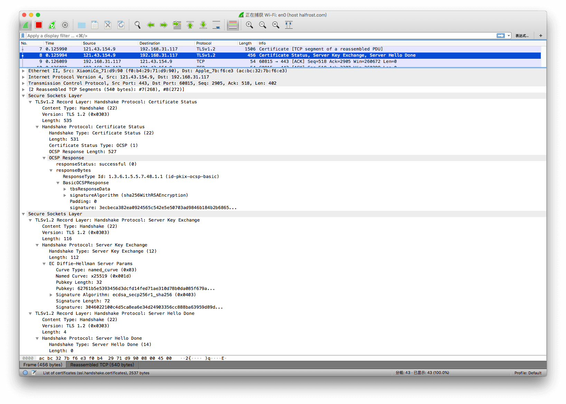The image size is (566, 404).
Task: Jump to the first packet
Action: [190, 25]
